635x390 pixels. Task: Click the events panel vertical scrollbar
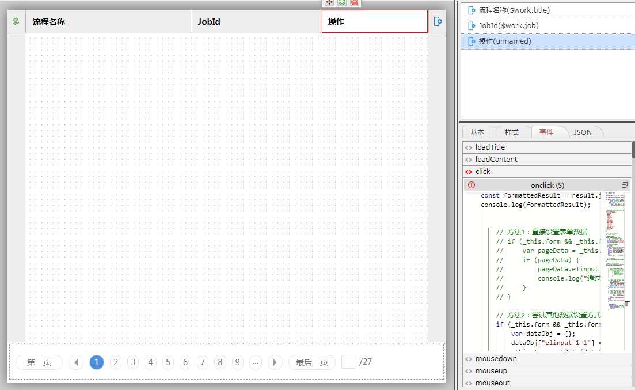coord(633,149)
